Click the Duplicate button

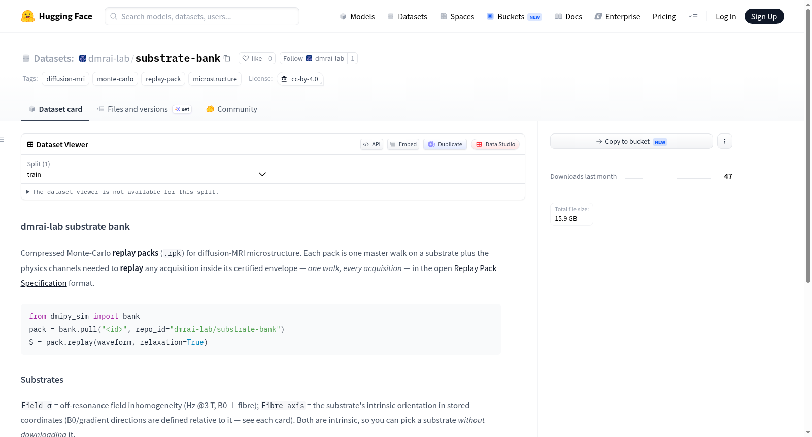pos(445,144)
